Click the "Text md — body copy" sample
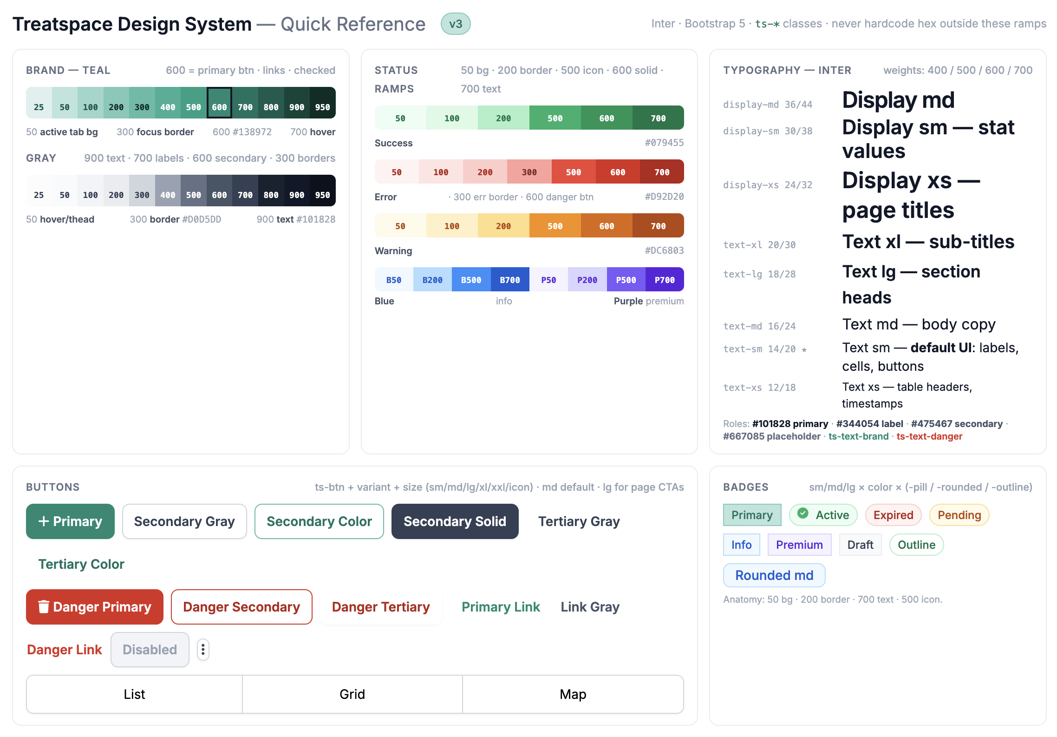 pyautogui.click(x=919, y=324)
